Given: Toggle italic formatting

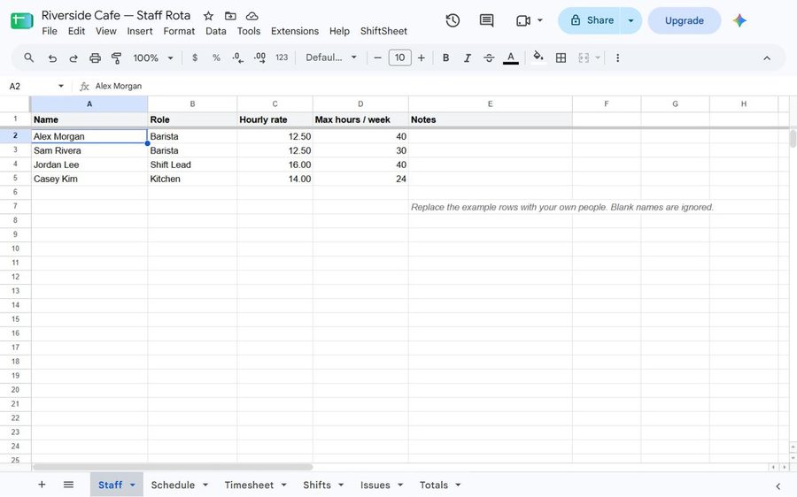Looking at the screenshot, I should tap(467, 57).
